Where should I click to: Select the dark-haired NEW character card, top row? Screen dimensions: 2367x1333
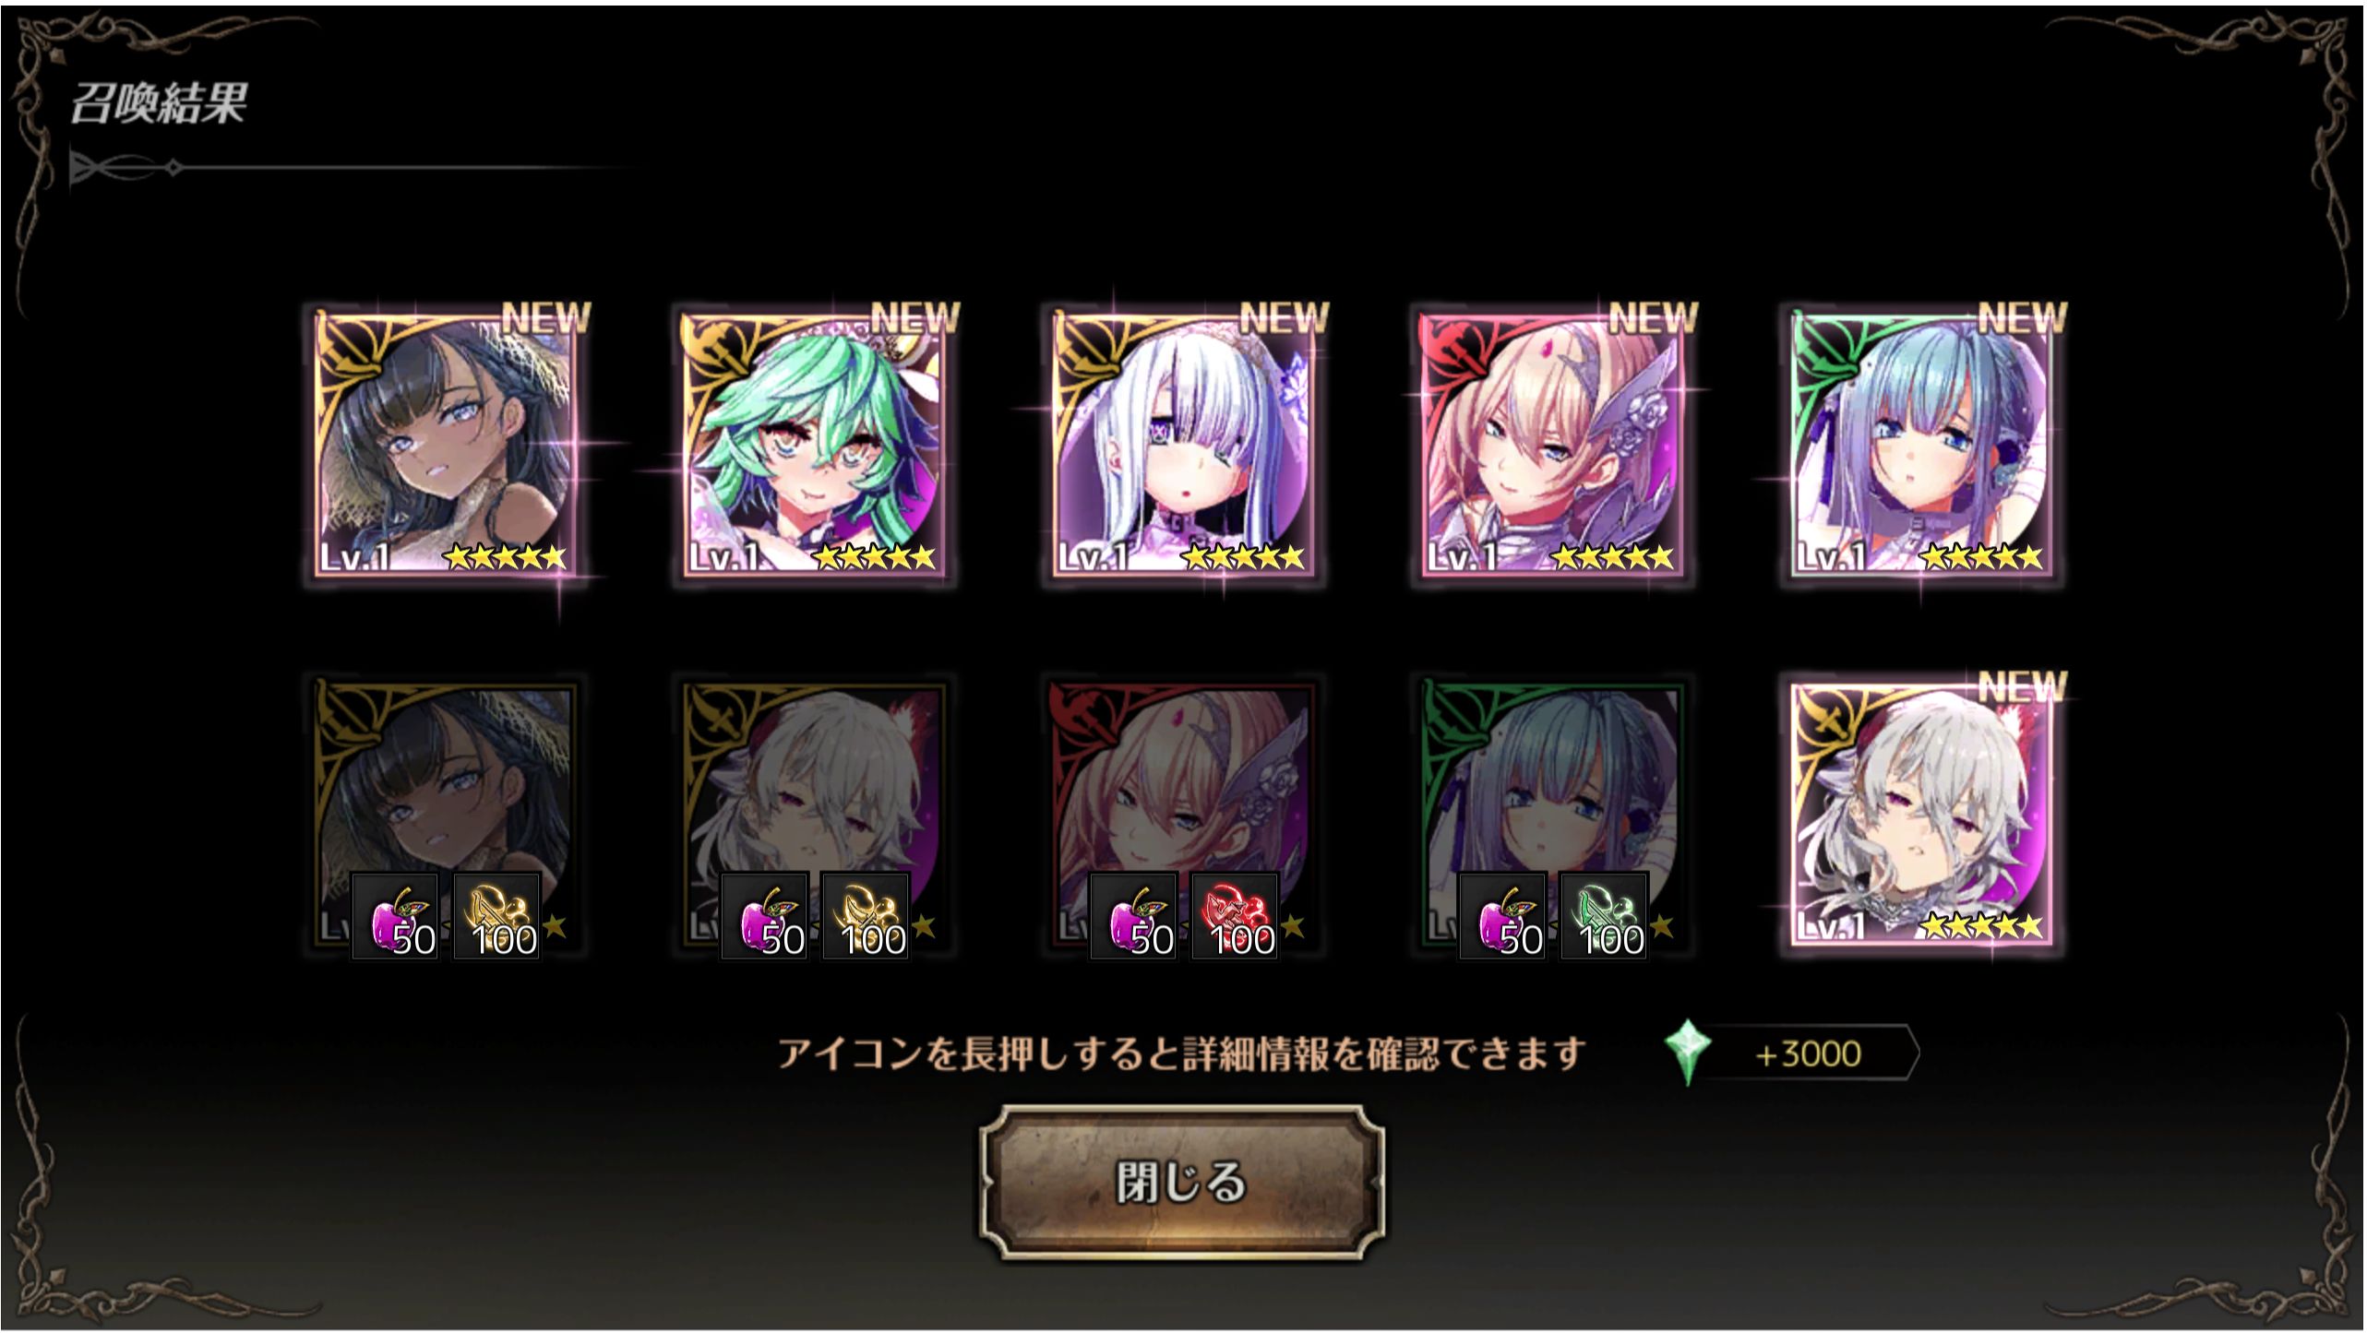click(447, 445)
